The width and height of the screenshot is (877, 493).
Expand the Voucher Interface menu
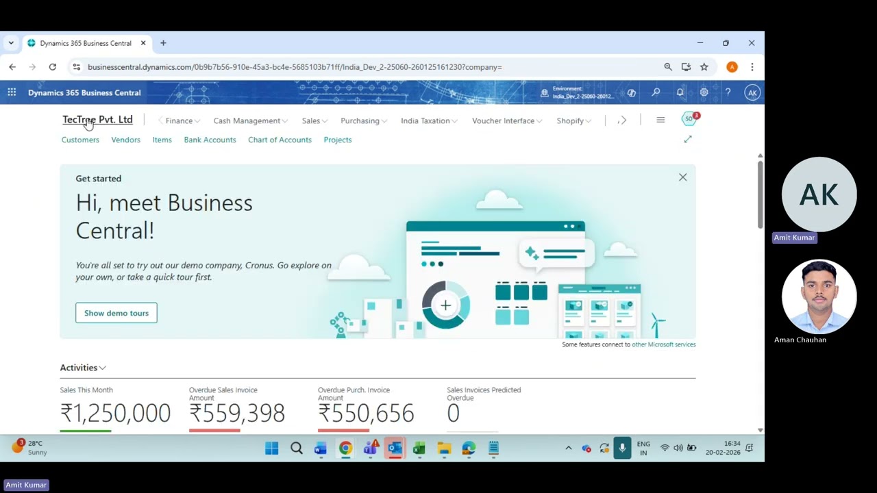point(507,121)
